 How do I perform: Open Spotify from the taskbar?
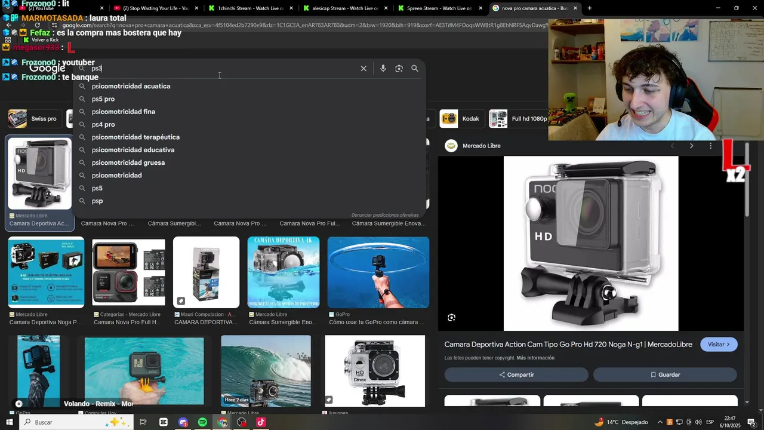click(202, 422)
